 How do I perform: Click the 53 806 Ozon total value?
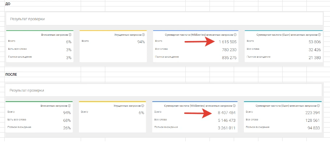(315, 42)
